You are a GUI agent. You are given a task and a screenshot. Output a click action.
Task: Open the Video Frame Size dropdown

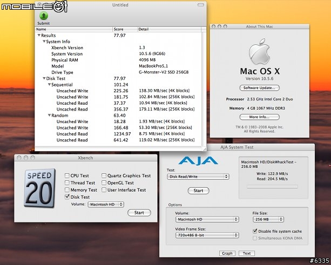pos(207,235)
